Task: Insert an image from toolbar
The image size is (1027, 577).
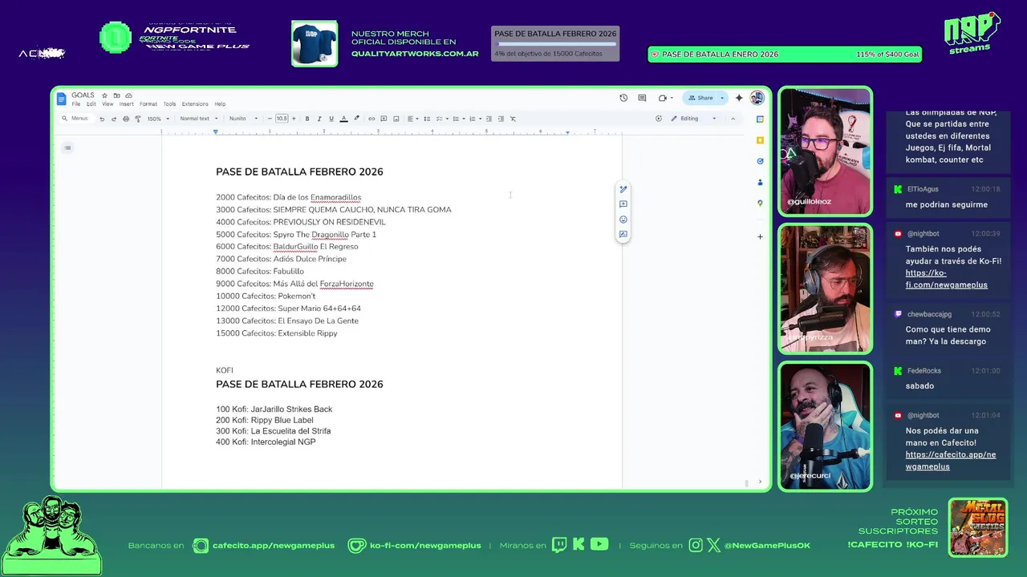Action: [396, 119]
